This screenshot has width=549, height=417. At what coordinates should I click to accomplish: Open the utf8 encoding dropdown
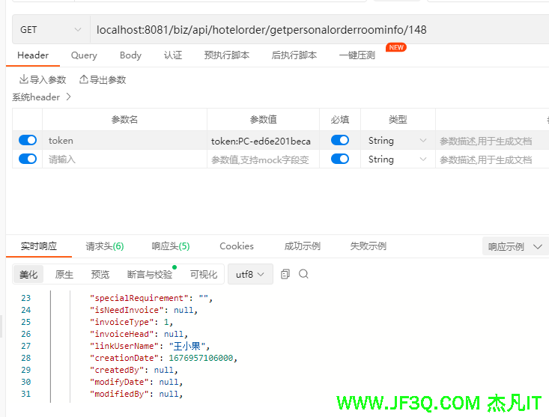click(x=249, y=275)
